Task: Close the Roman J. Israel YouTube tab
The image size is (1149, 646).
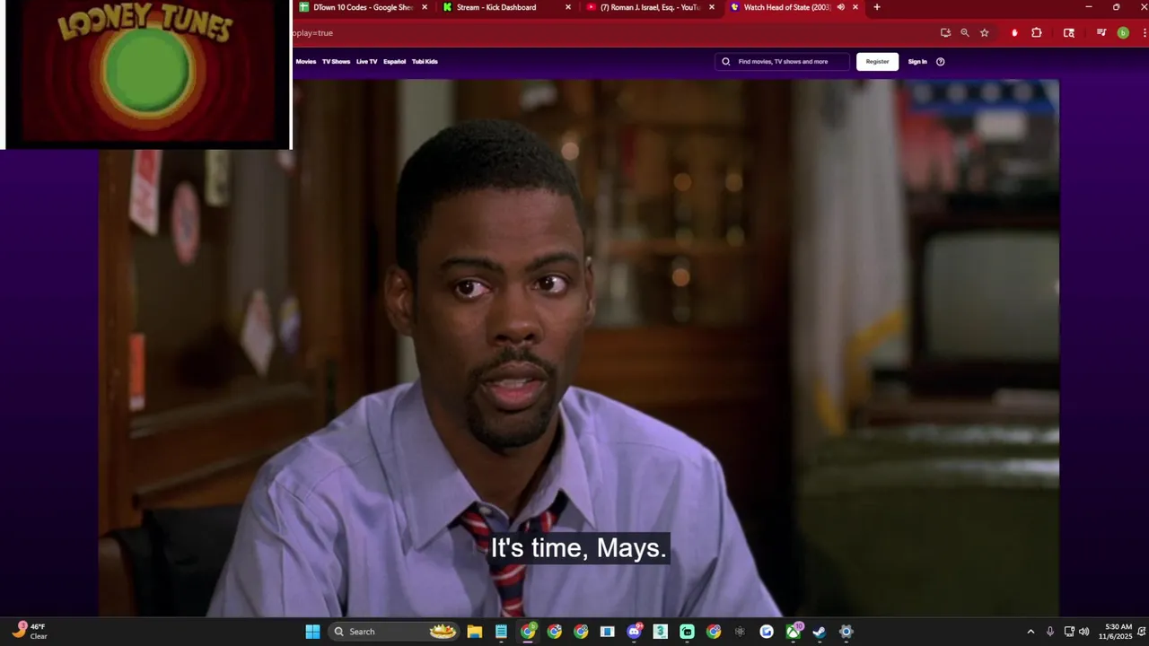Action: pos(712,7)
